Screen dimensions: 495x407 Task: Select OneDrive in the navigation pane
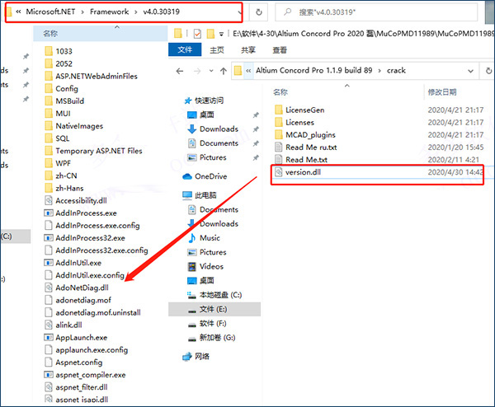205,176
